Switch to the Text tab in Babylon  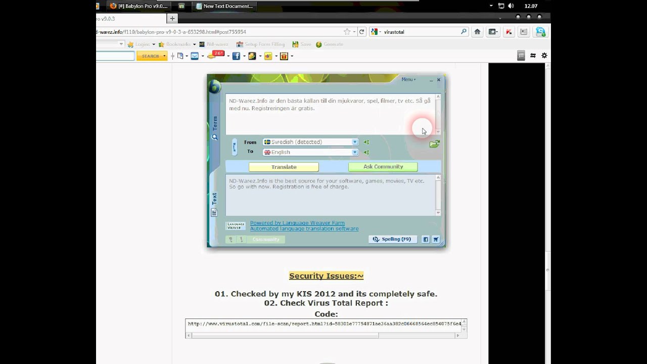point(214,204)
